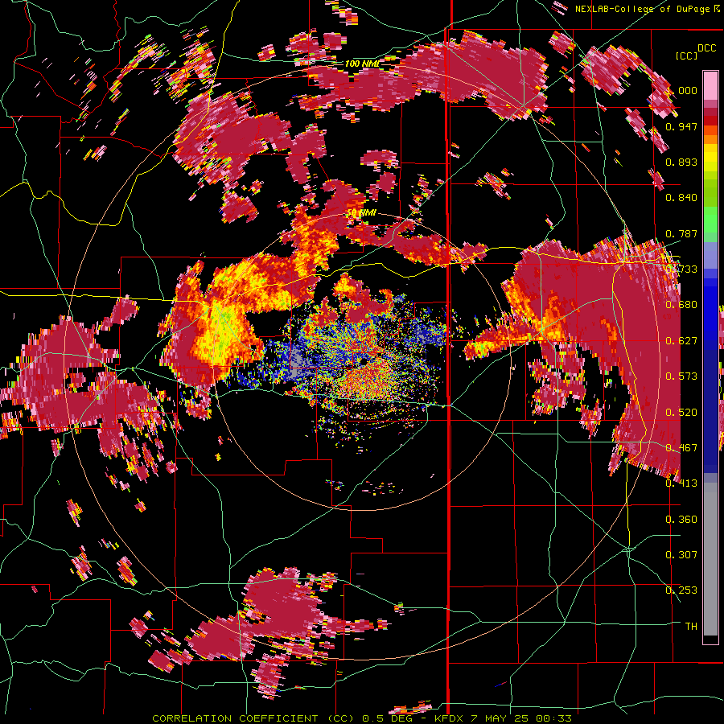The height and width of the screenshot is (724, 724).
Task: Click the NEXLAB-College of DuPage credit text
Action: pos(644,9)
